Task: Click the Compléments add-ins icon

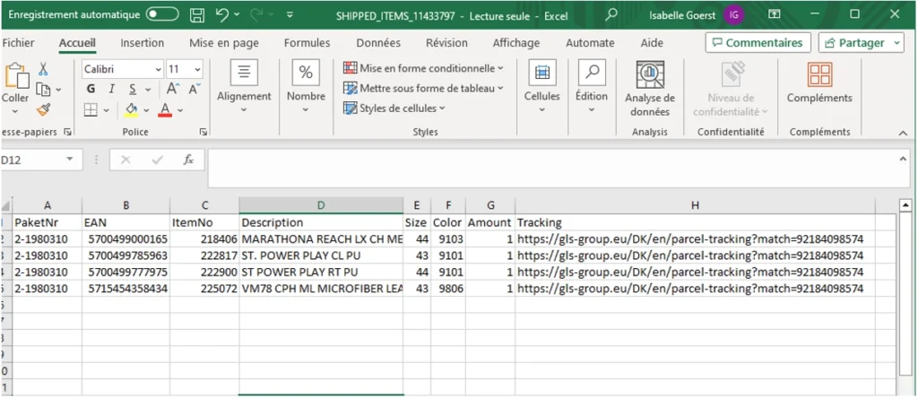Action: (818, 83)
